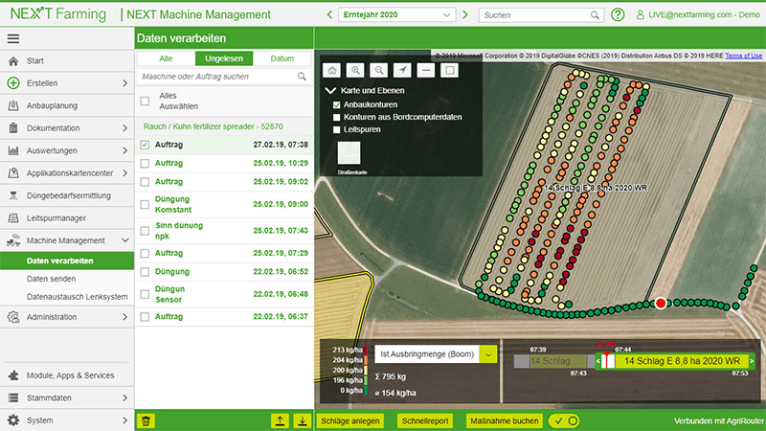
Task: Click the Module, Apps & Services puzzle icon
Action: tap(13, 375)
